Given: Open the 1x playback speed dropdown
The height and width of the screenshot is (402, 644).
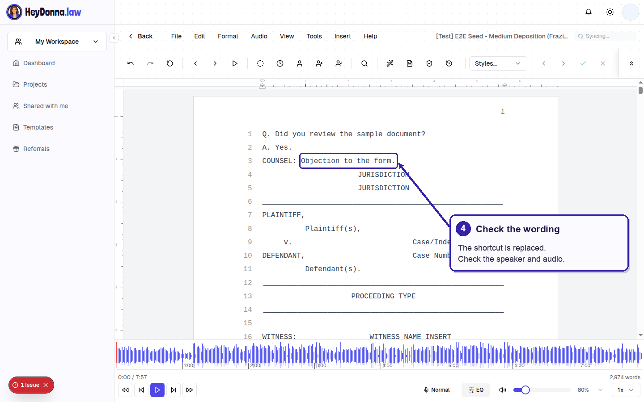Looking at the screenshot, I should (626, 390).
